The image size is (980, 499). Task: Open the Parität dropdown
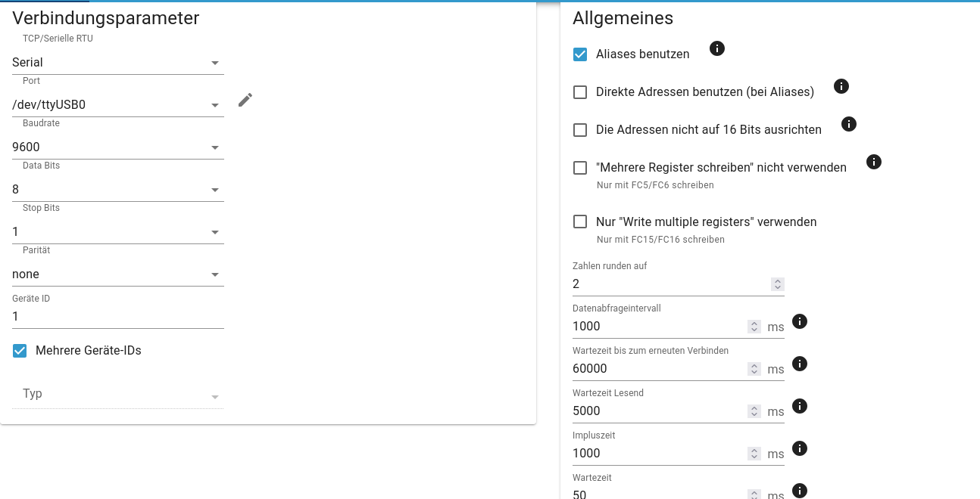(x=117, y=274)
